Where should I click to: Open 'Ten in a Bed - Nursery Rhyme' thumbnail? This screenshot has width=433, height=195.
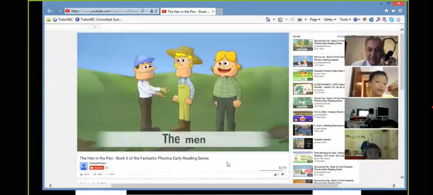(x=303, y=116)
